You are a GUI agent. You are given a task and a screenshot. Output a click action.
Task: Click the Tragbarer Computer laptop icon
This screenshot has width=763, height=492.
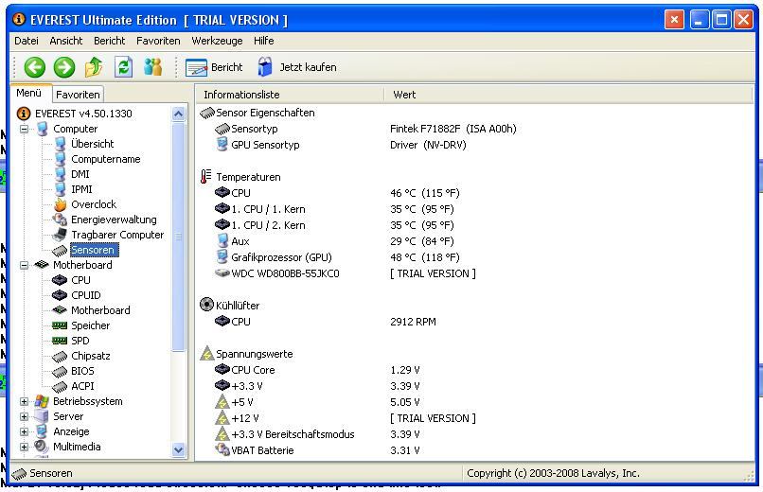tap(61, 235)
